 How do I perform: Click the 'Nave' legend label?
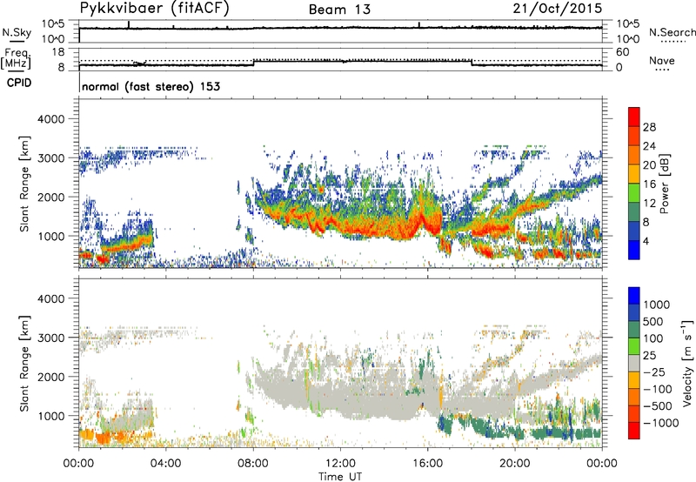[662, 60]
